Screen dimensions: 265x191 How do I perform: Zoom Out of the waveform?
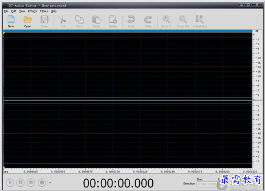pyautogui.click(x=183, y=21)
